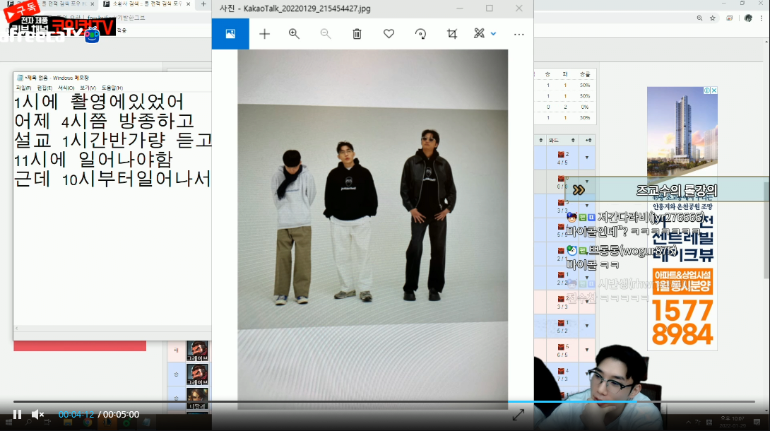Delete the photo using the trash icon
770x431 pixels.
tap(357, 34)
